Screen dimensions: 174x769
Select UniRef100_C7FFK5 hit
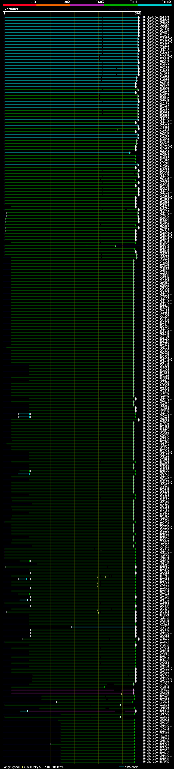(x=156, y=422)
